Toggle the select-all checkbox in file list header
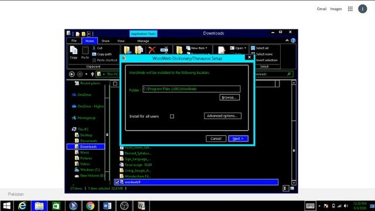Viewport: 375px width, 211px height. (115, 83)
